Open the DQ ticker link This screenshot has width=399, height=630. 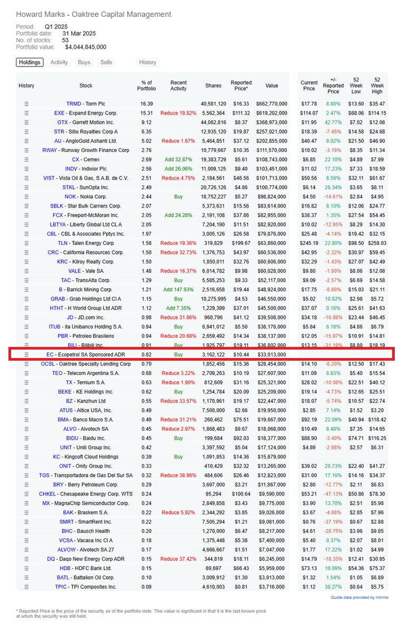point(51,559)
